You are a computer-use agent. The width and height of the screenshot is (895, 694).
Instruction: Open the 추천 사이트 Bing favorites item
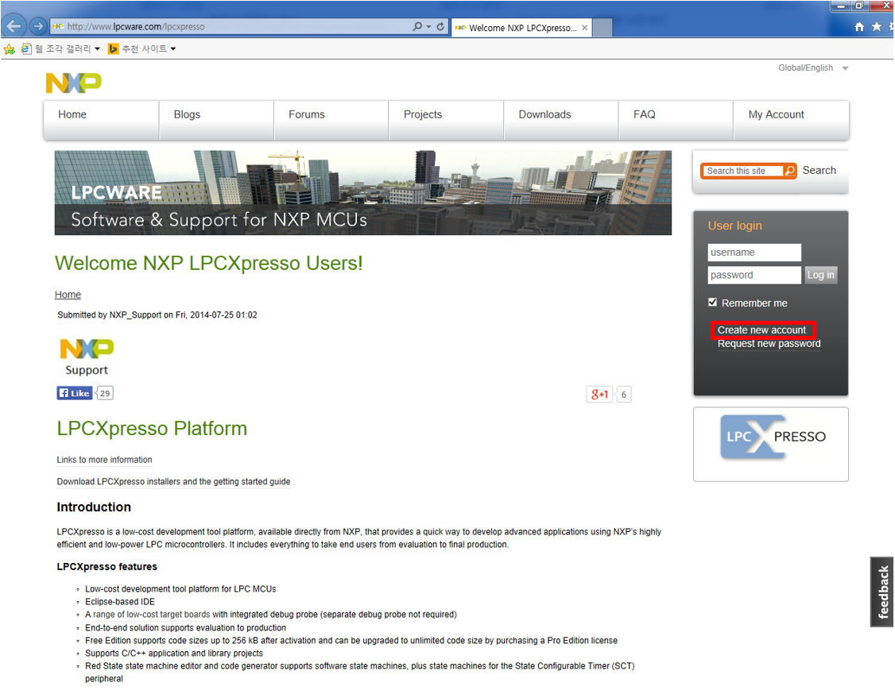[138, 49]
